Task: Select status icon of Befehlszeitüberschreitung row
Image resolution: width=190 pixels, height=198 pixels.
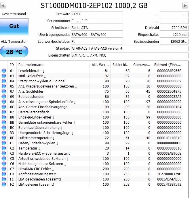Action: (4, 127)
